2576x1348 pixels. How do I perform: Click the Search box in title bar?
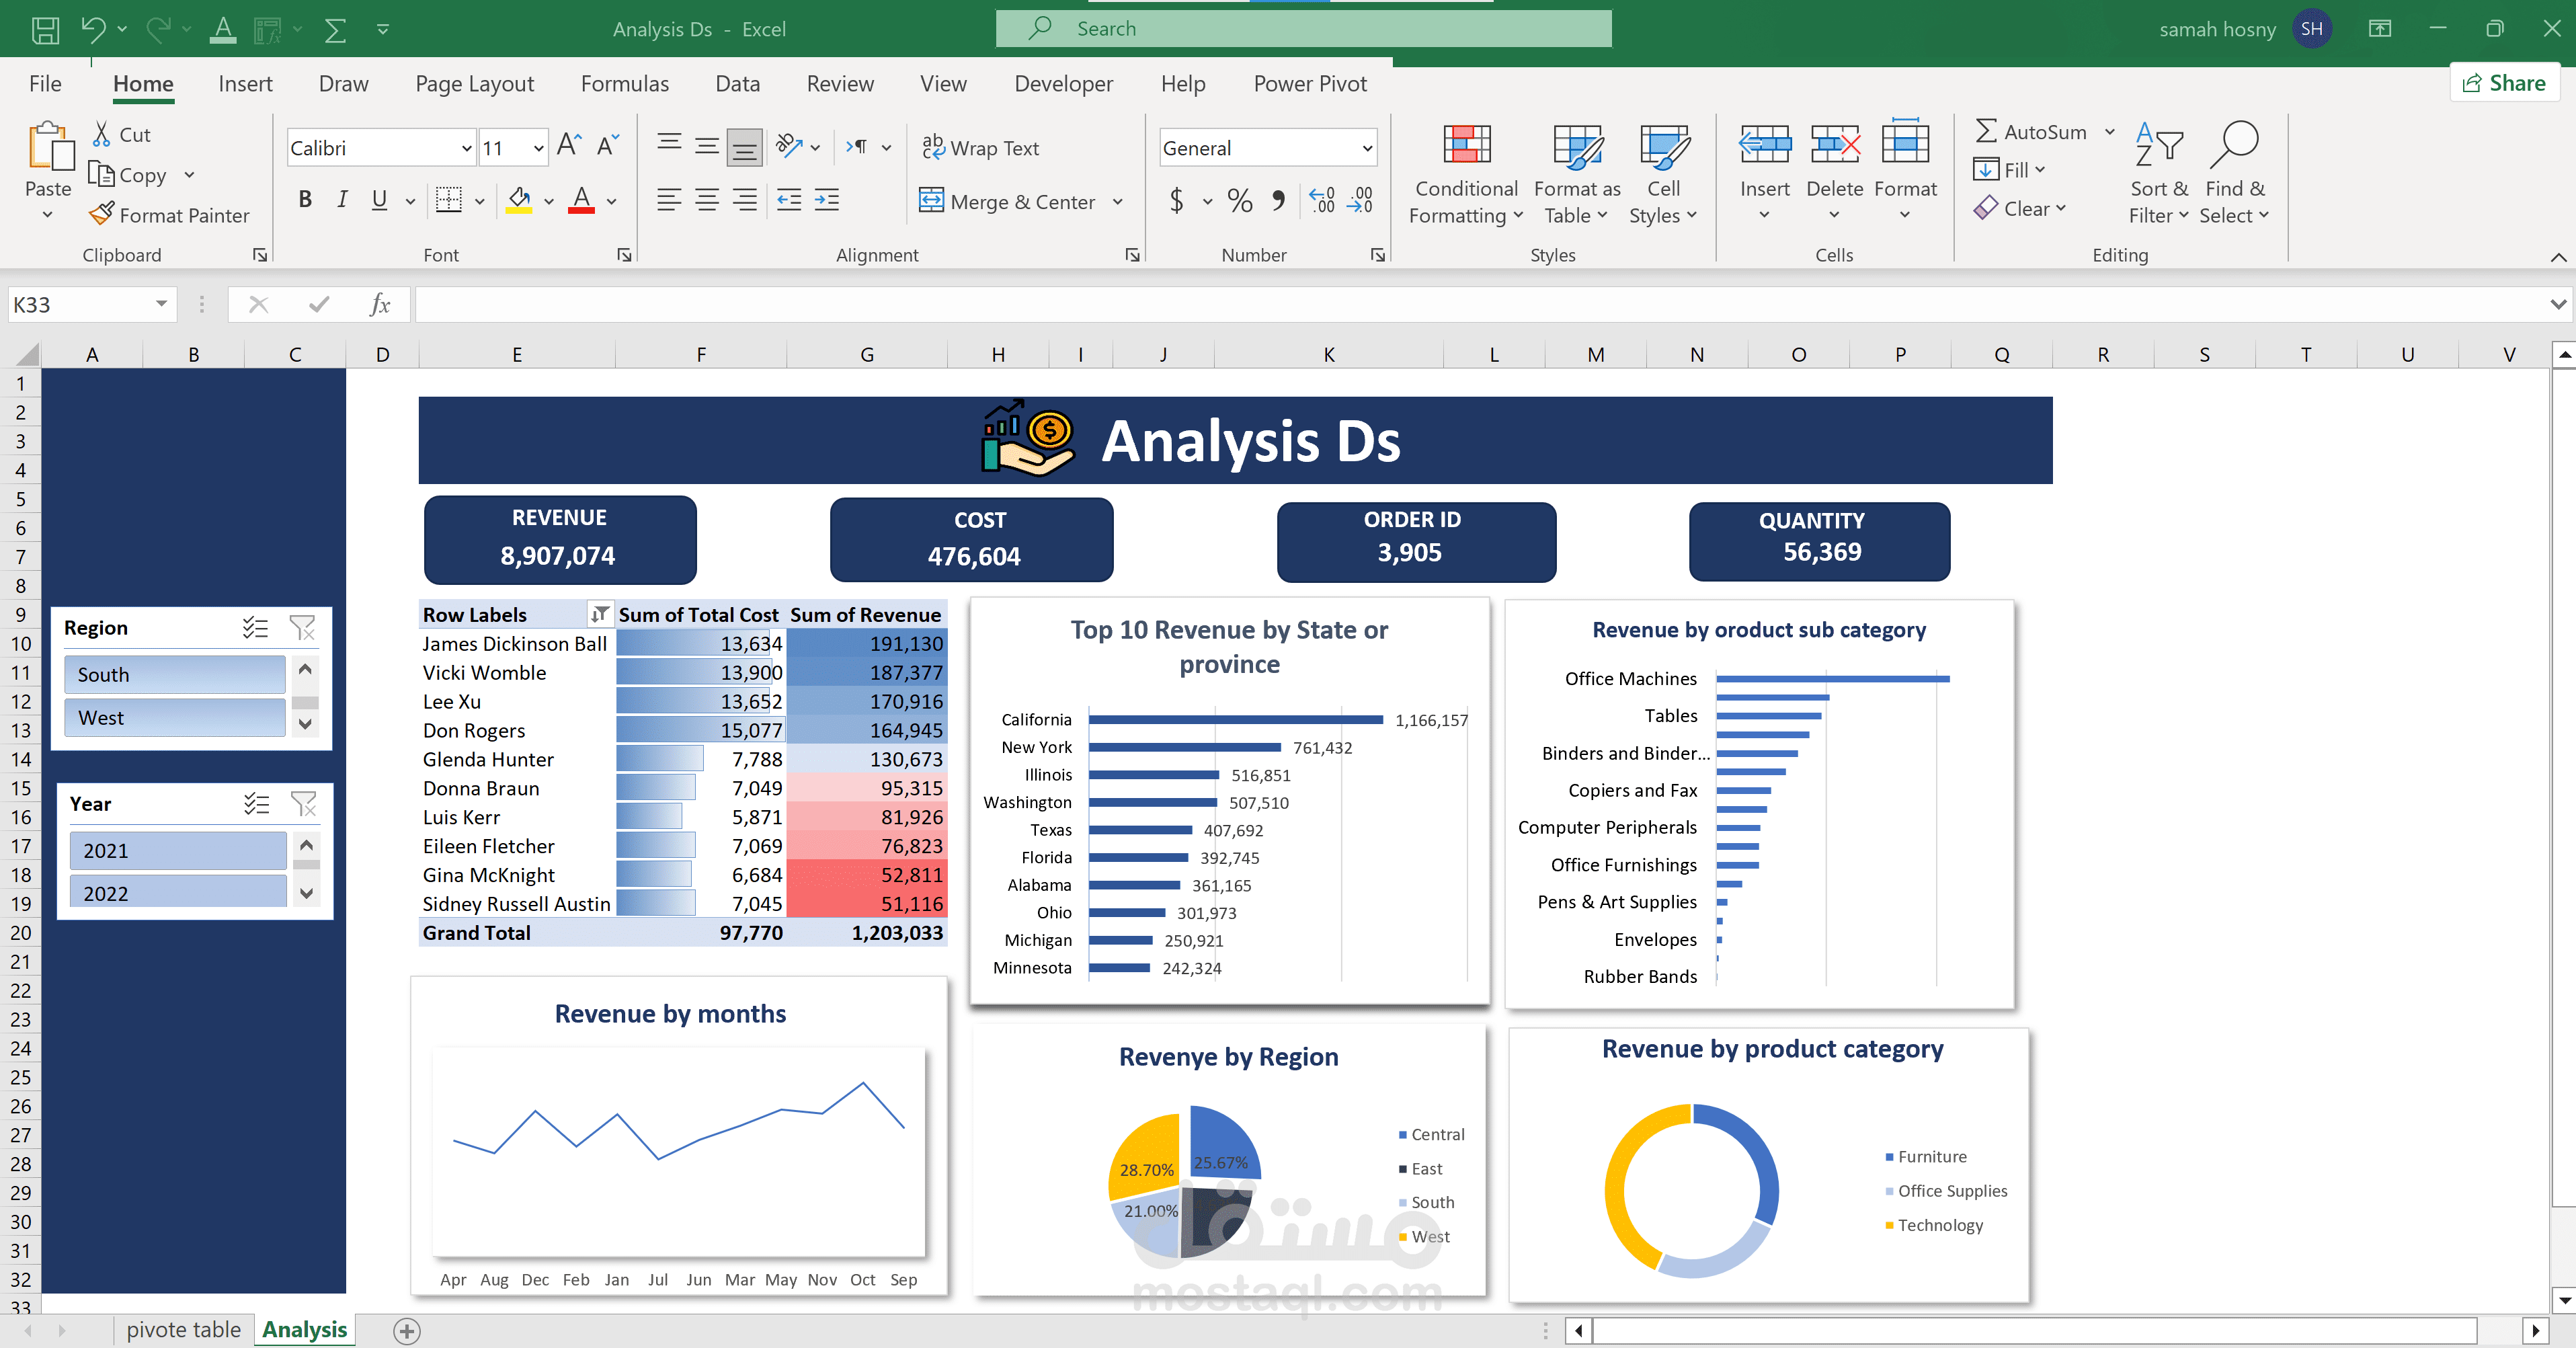click(x=1304, y=29)
